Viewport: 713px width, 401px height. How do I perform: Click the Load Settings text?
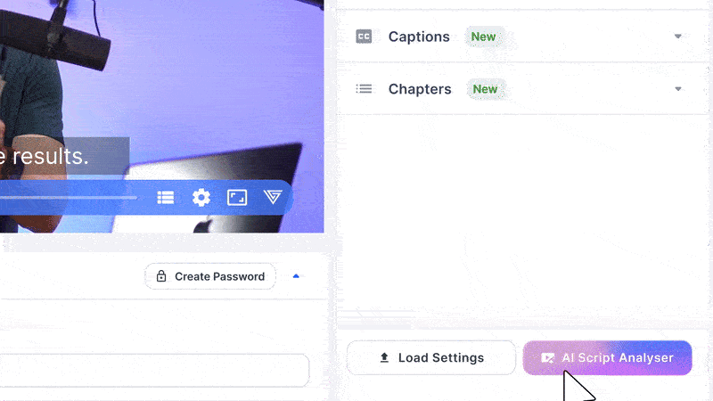tap(440, 358)
